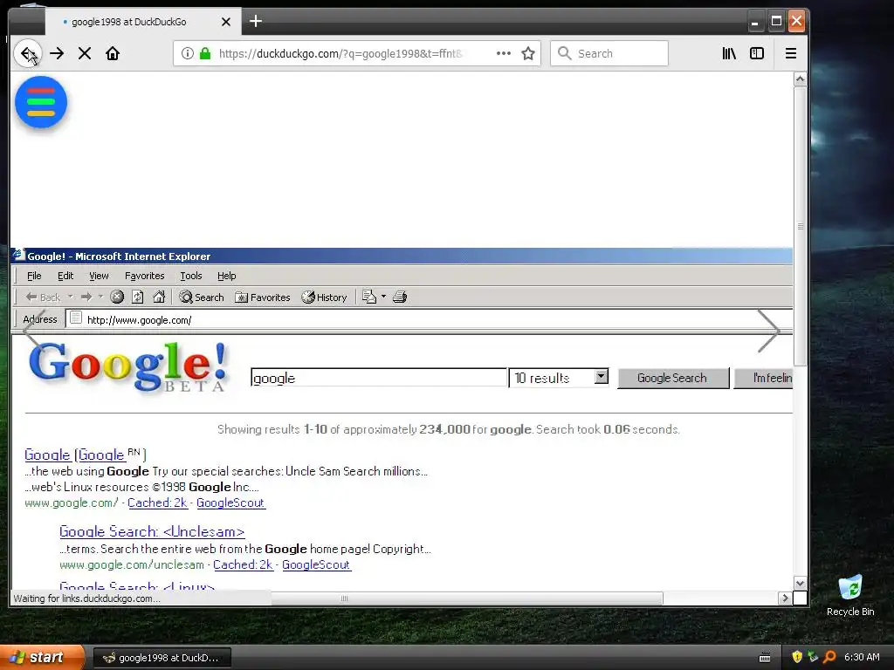Open the Firefox Library icon
Screen dimensions: 894x670
point(729,53)
